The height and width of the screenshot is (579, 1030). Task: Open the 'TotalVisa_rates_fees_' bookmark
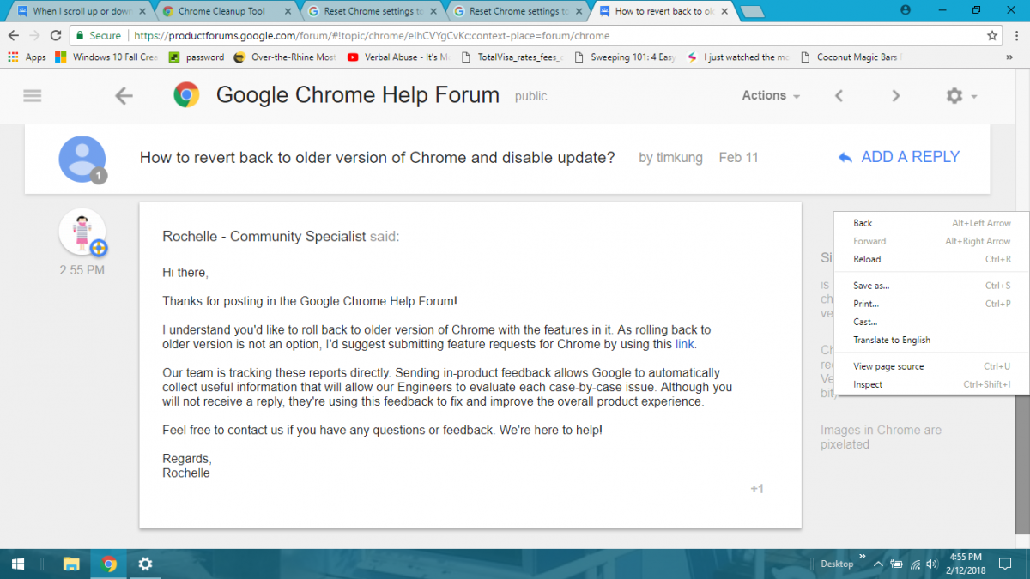point(512,57)
